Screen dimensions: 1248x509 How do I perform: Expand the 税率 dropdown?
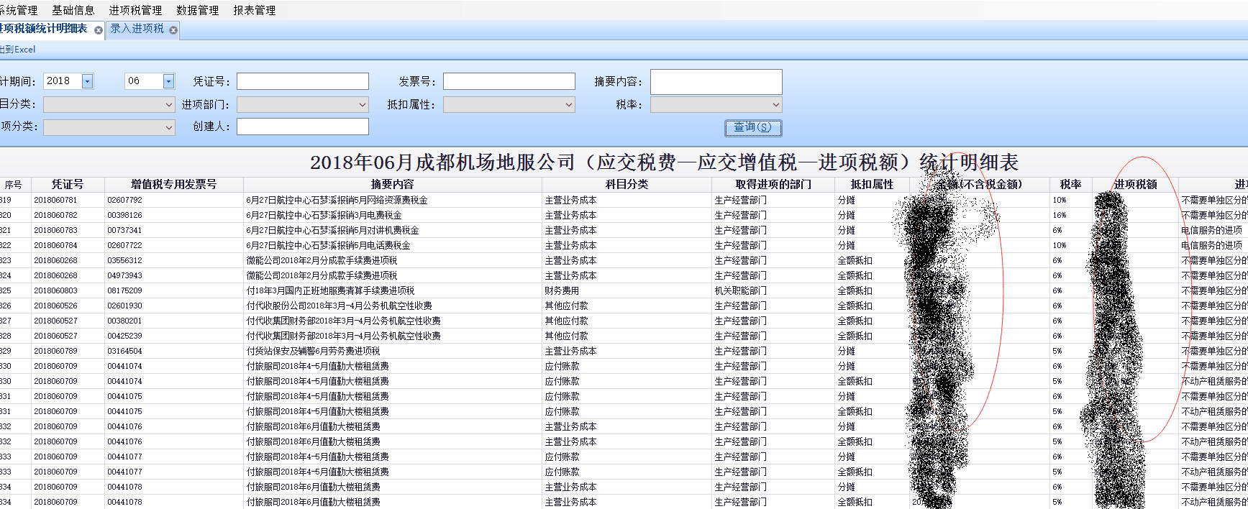[775, 105]
